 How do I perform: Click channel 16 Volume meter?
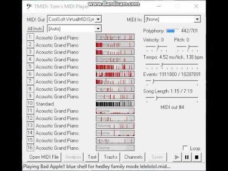115,148
